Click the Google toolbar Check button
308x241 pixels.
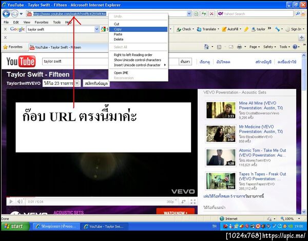pyautogui.click(x=185, y=29)
